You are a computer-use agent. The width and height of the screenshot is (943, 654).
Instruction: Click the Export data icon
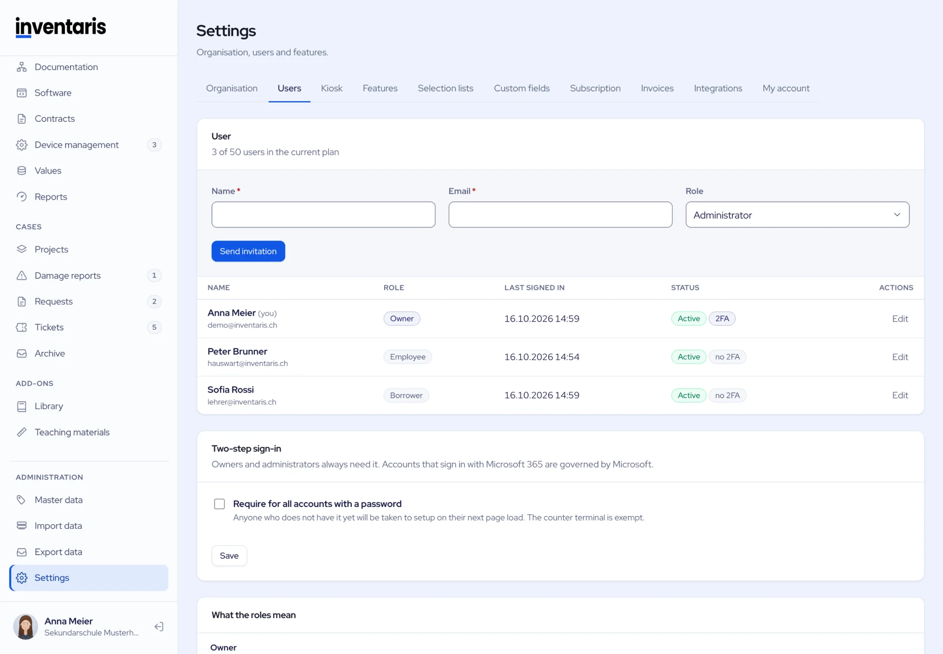point(22,552)
